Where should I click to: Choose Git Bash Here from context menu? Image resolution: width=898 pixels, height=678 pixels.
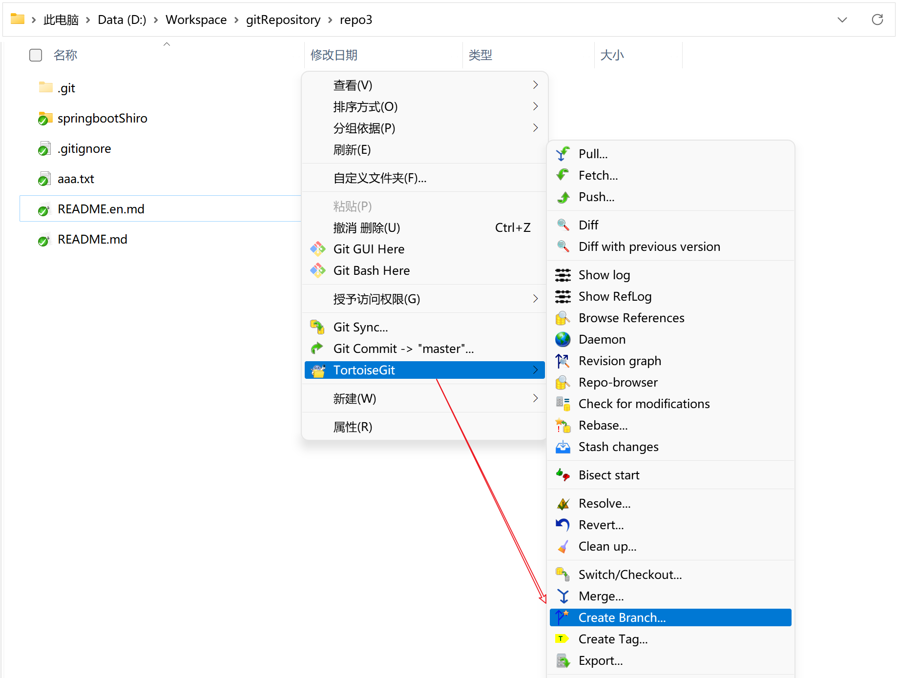point(371,270)
